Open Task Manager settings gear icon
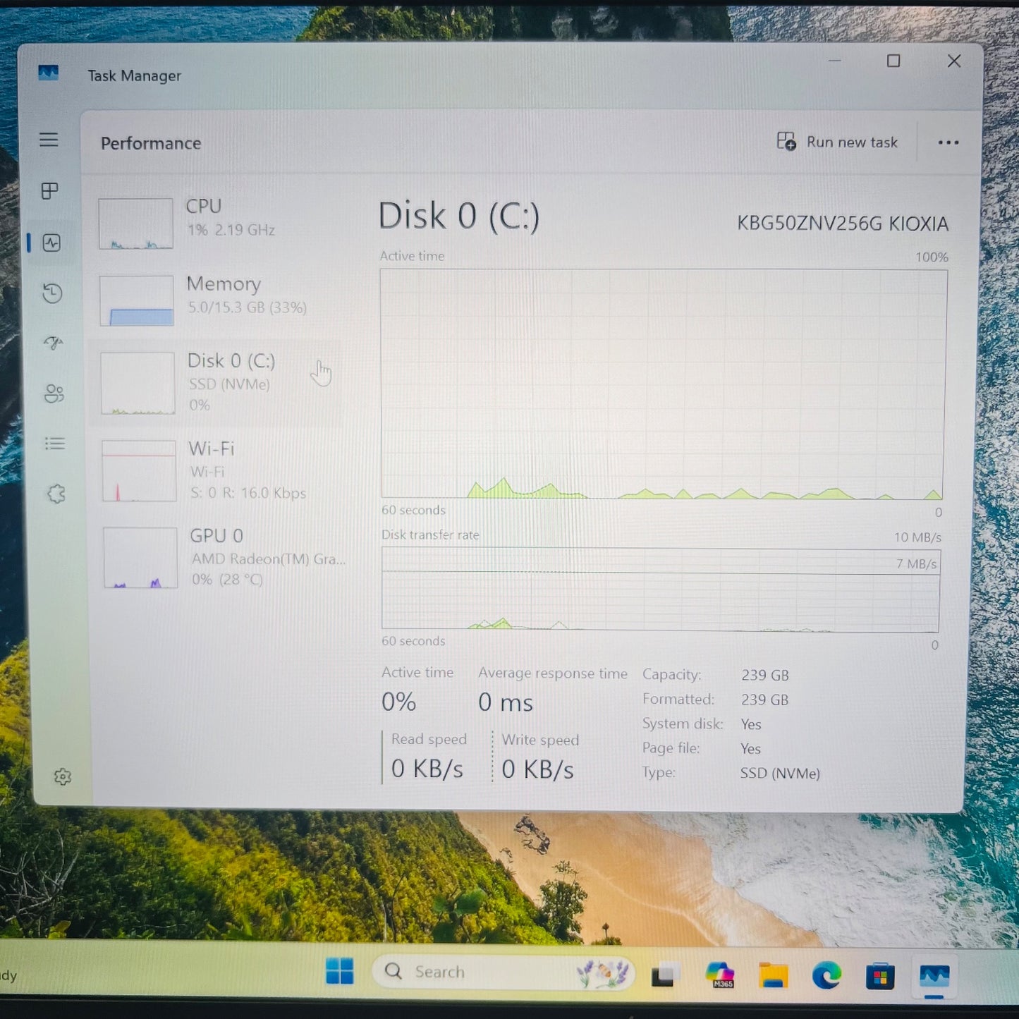 click(x=63, y=776)
